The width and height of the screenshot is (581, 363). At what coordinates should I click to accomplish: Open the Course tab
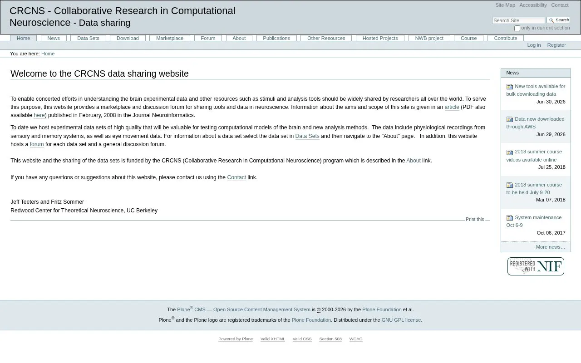click(468, 38)
